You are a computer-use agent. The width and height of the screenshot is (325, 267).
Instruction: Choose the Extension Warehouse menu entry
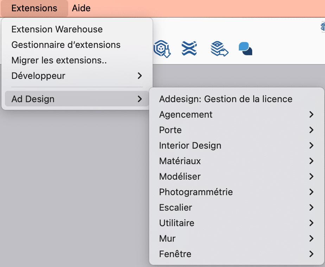(x=57, y=29)
